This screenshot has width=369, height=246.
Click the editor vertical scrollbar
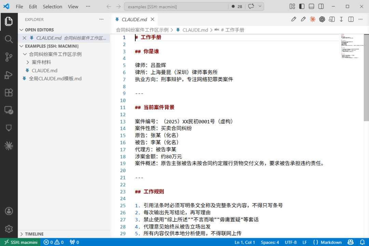[x=366, y=78]
